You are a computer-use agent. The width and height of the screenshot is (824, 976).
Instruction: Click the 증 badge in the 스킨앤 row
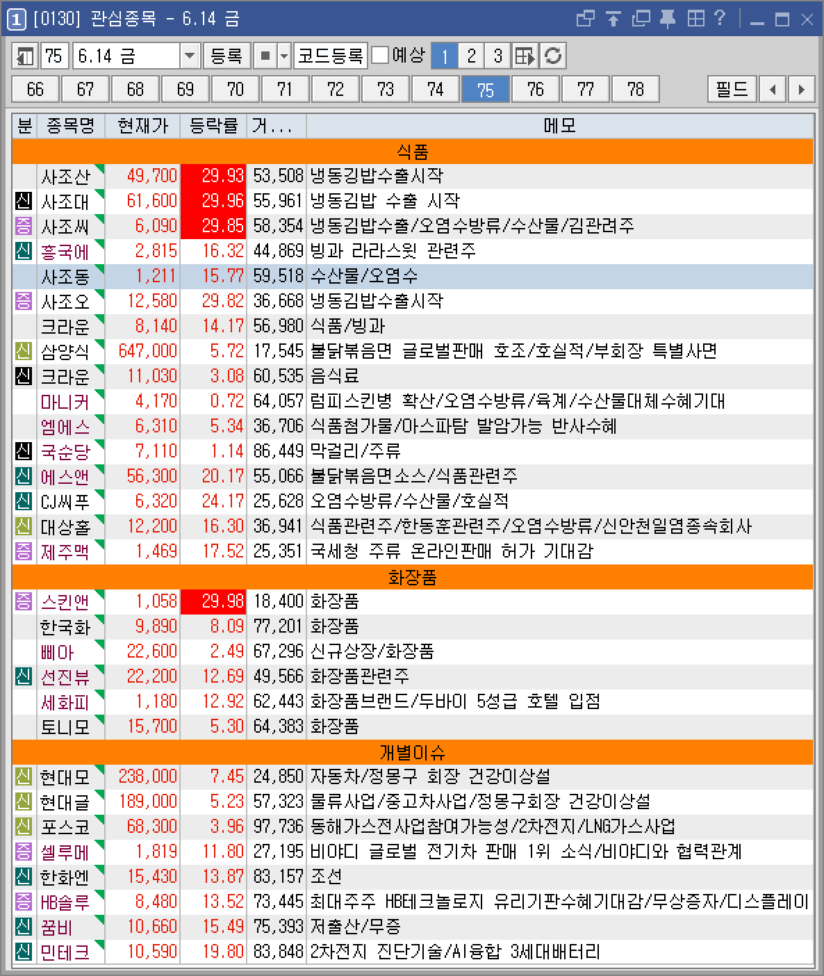tap(24, 601)
